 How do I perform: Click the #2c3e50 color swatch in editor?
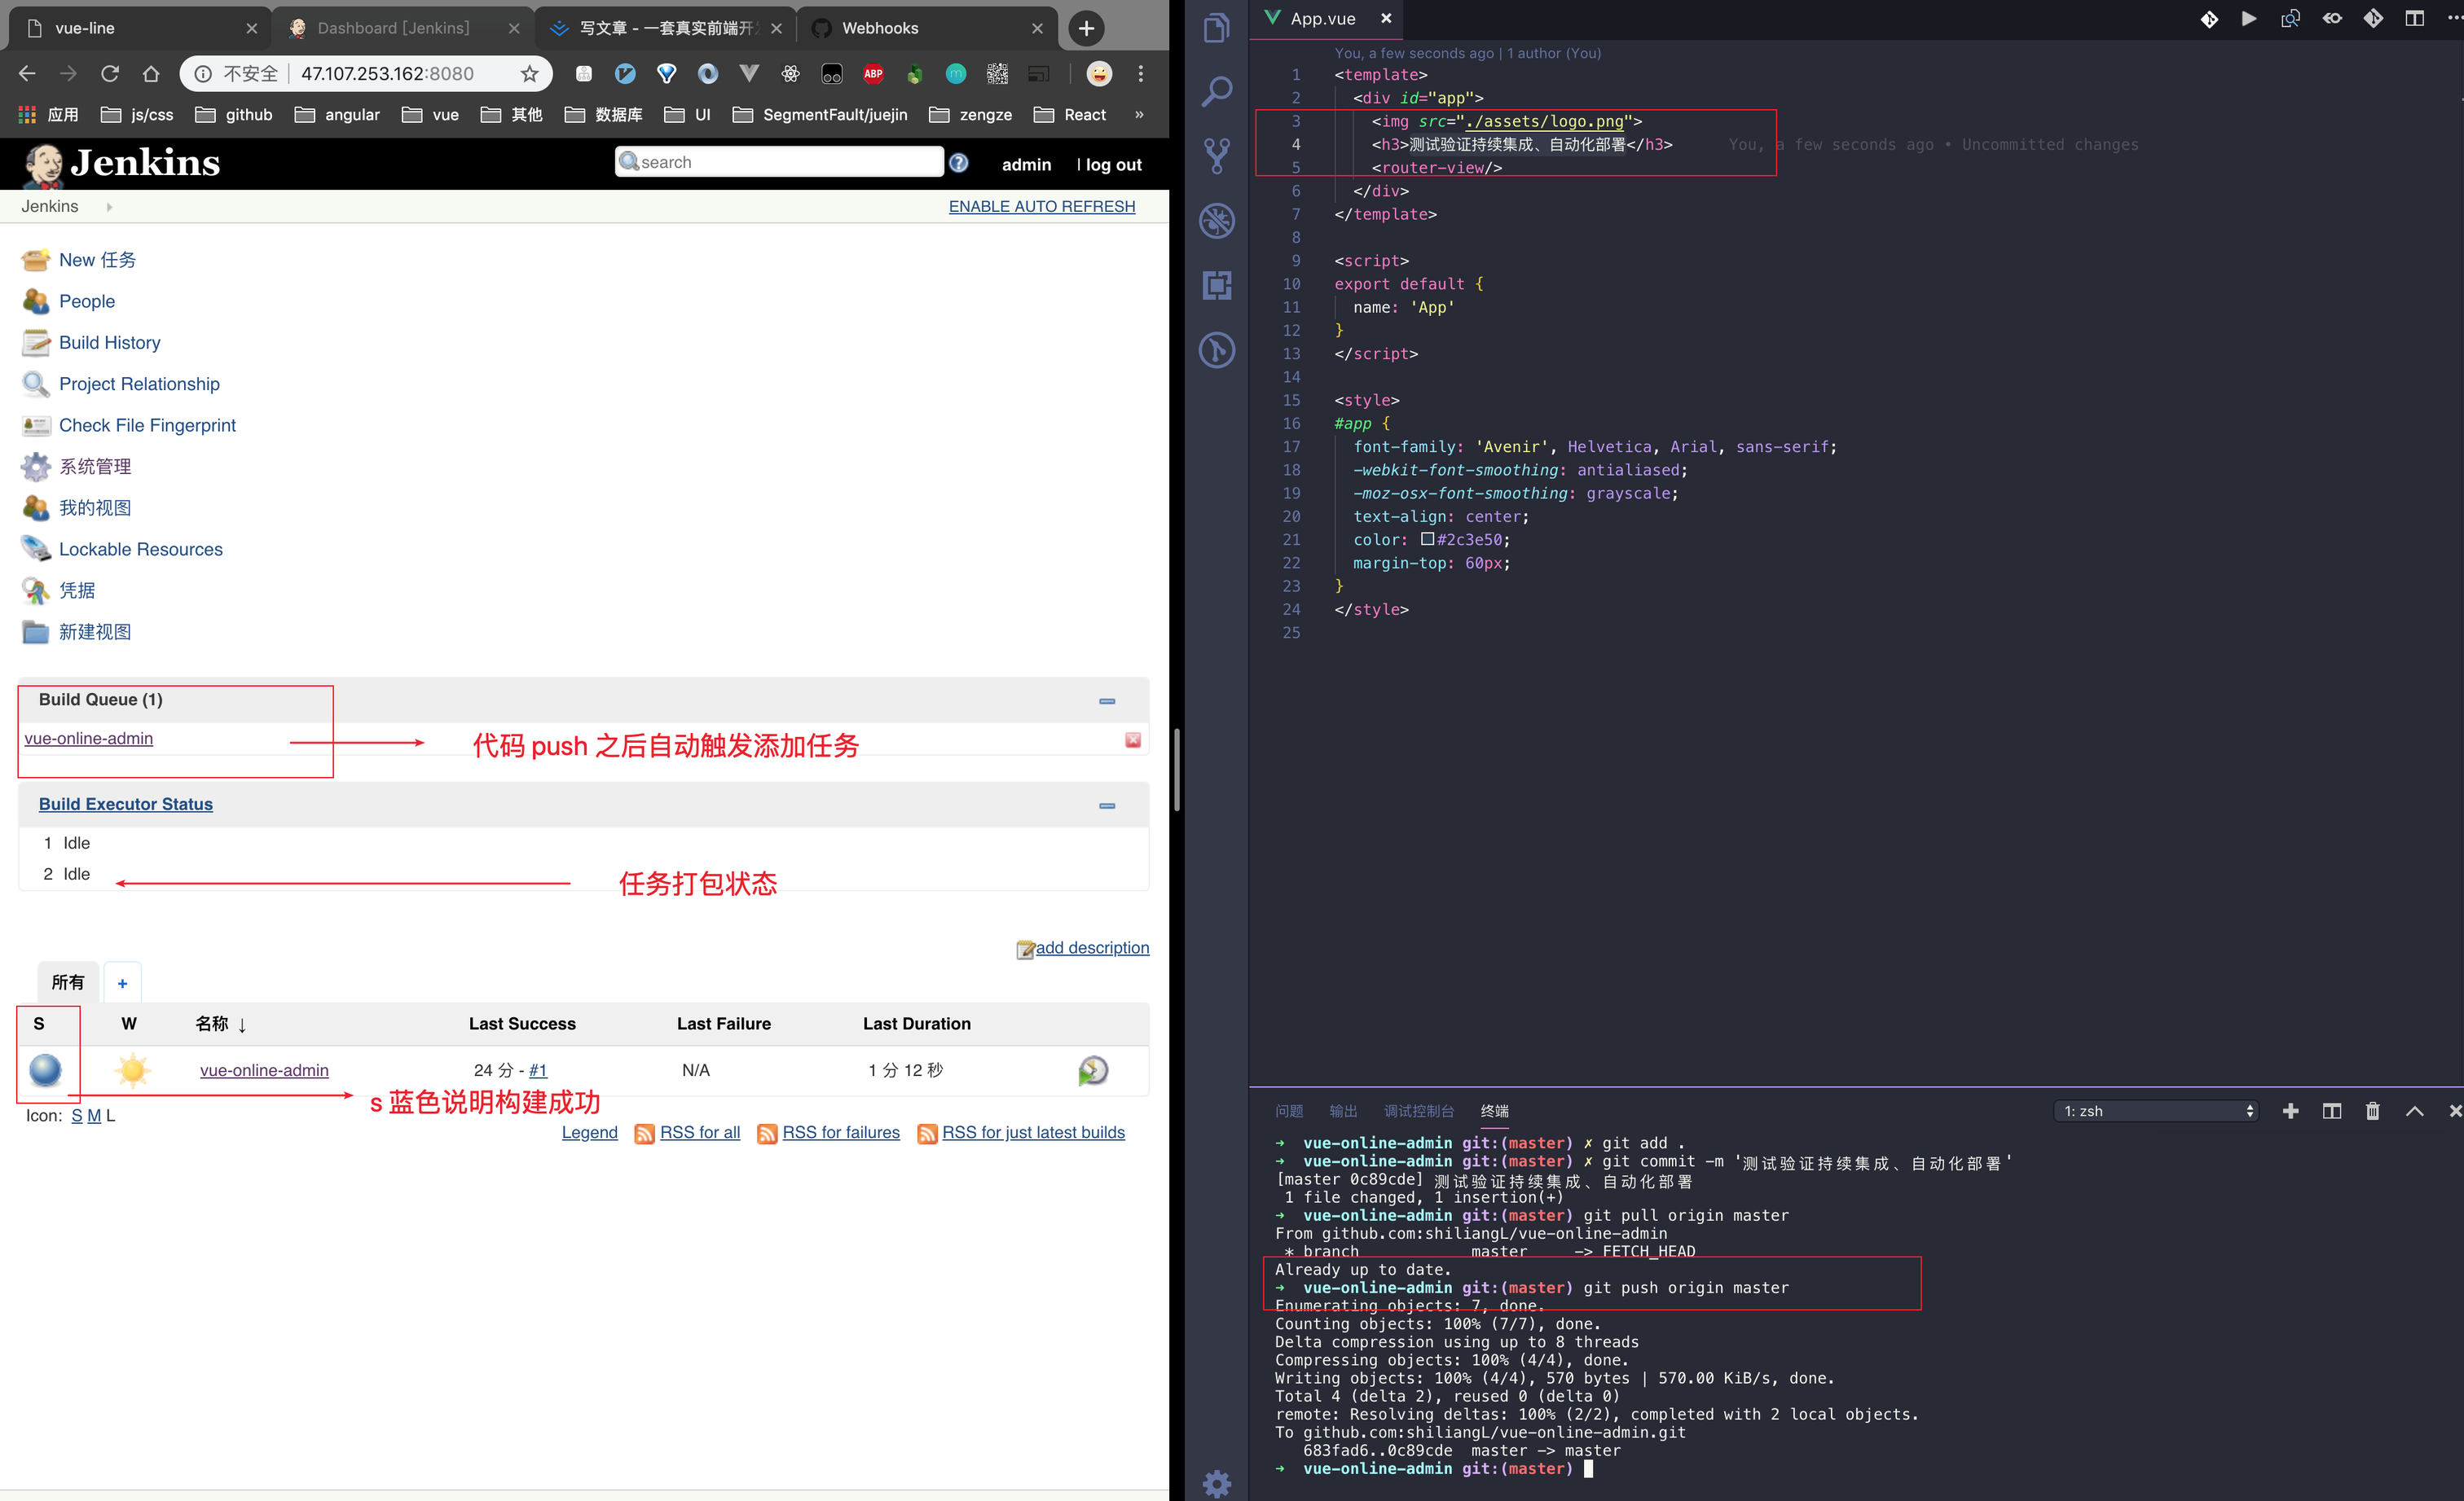pyautogui.click(x=1427, y=540)
